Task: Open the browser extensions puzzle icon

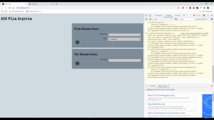Action: pos(204,8)
